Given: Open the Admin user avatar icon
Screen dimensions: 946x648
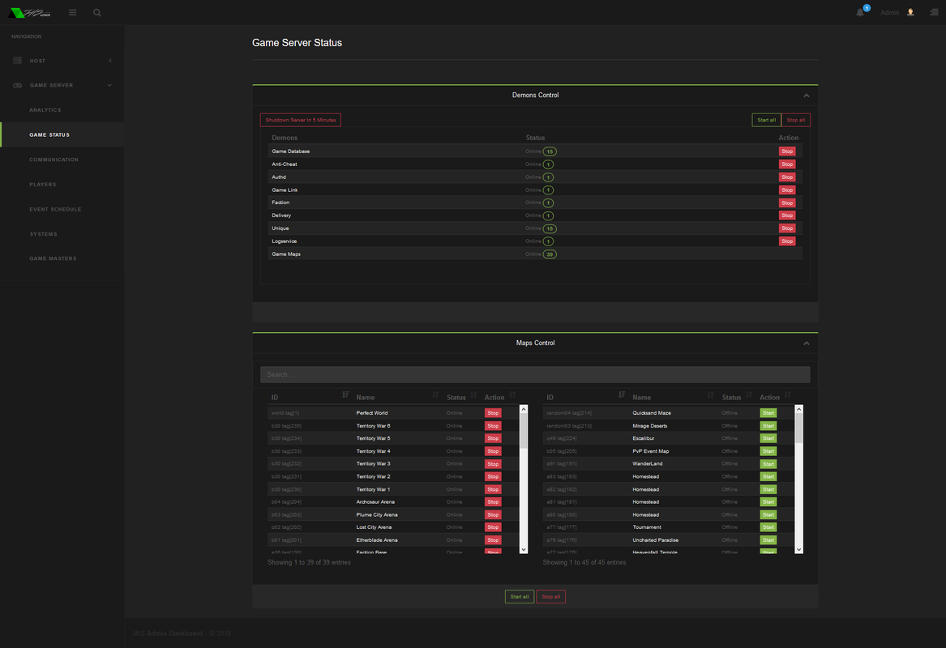Looking at the screenshot, I should [910, 12].
